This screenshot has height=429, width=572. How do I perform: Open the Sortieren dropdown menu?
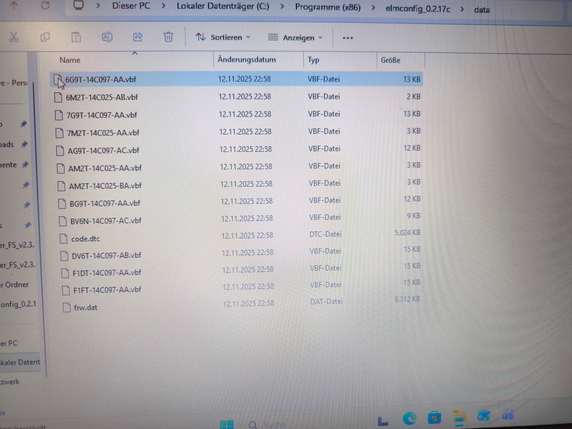coord(223,37)
